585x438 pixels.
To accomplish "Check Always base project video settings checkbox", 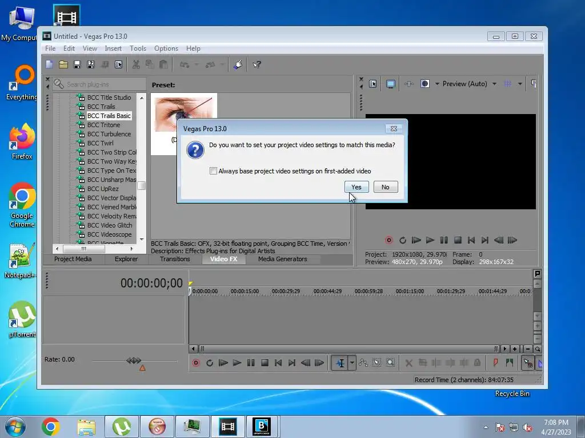I will pyautogui.click(x=214, y=171).
